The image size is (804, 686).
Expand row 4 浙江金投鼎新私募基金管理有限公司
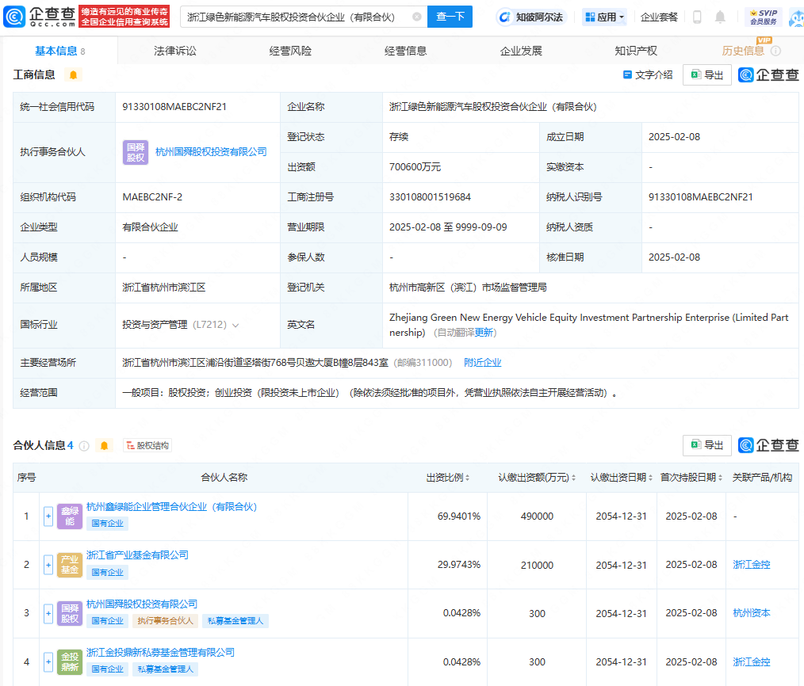[48, 662]
